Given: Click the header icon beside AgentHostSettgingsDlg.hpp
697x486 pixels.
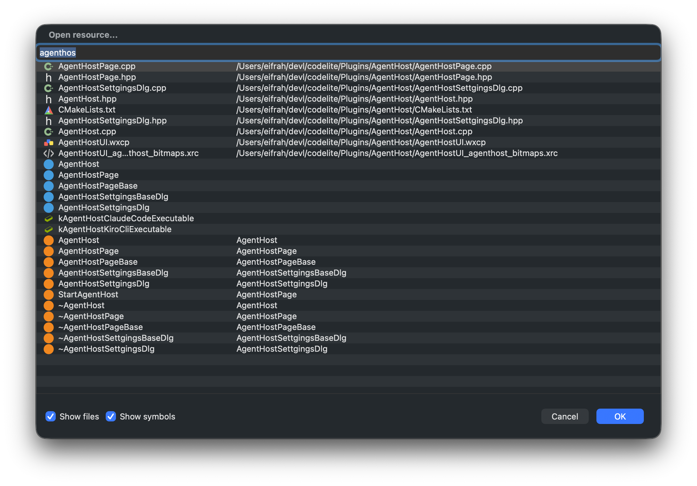Looking at the screenshot, I should coord(49,121).
